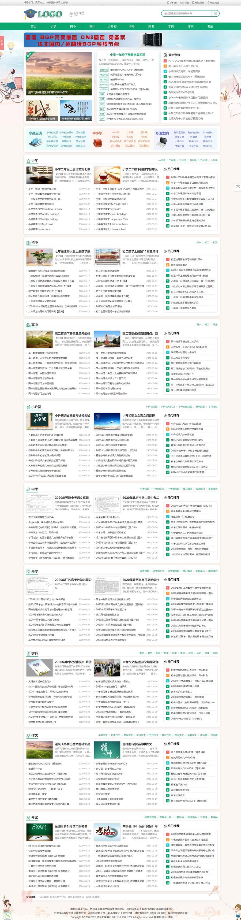Open the 全国计算机考试二级考试 EXAM thumbnail
Viewport: 241px width, 920px height.
coord(39,832)
